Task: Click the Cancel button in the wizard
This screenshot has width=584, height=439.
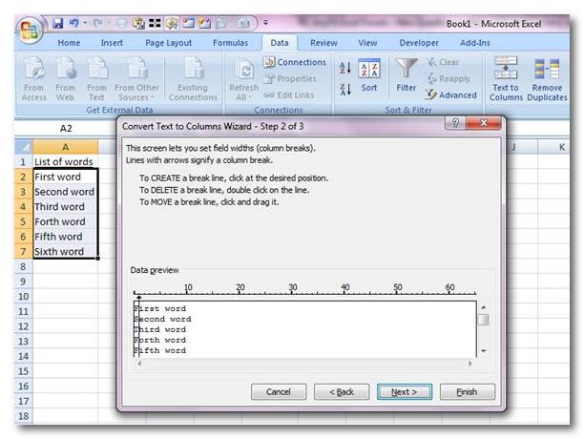Action: click(278, 392)
